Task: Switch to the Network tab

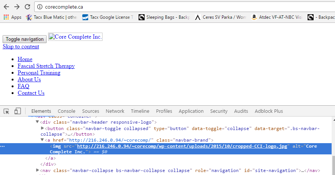Action: point(115,111)
